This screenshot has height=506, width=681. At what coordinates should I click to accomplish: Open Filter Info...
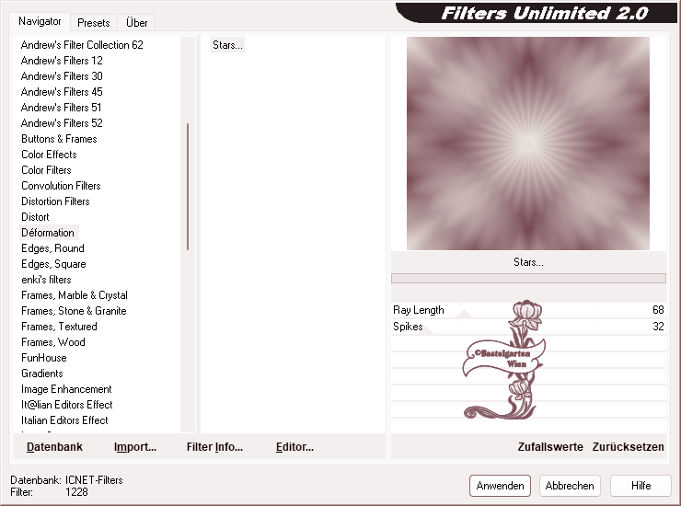214,447
